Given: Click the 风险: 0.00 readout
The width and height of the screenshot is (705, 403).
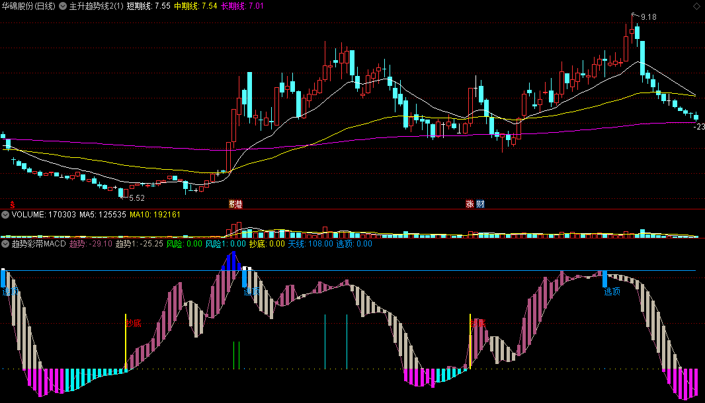Looking at the screenshot, I should tap(185, 244).
